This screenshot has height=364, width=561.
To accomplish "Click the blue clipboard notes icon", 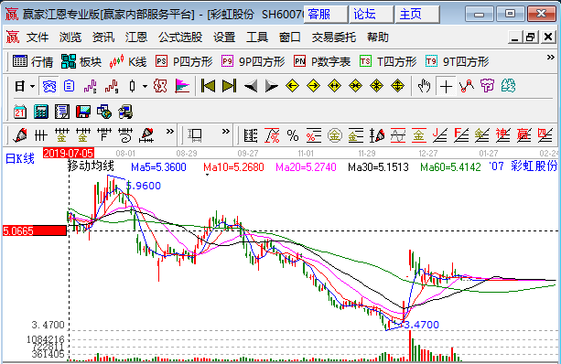I will pos(69,86).
